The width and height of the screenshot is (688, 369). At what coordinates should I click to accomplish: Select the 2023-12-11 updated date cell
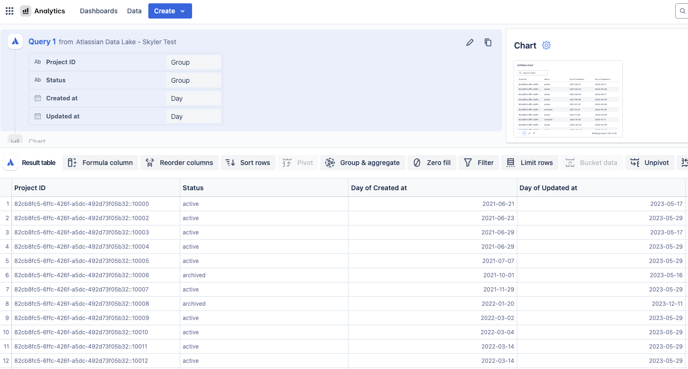[601, 304]
